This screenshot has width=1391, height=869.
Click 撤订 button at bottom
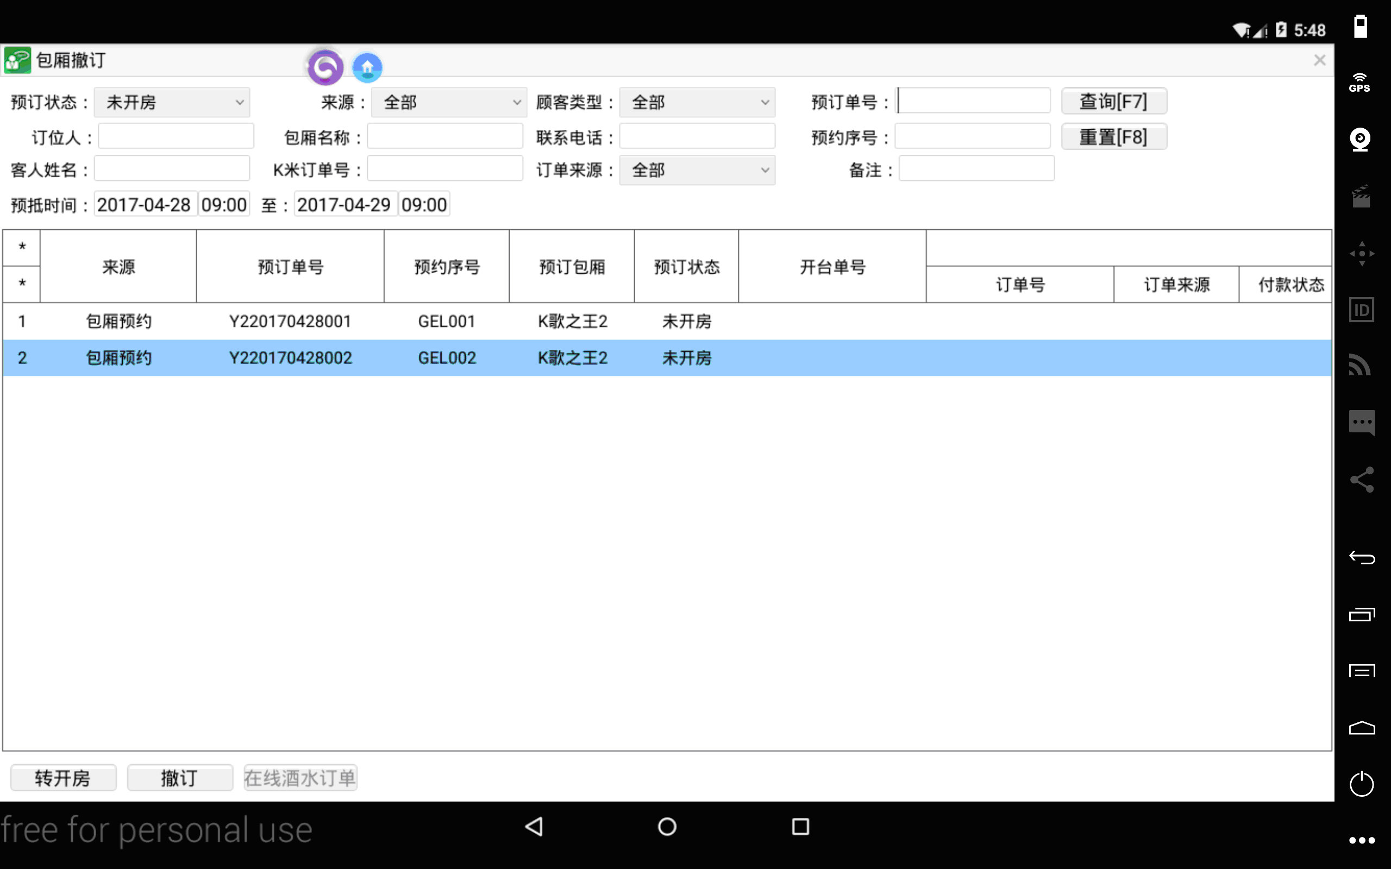click(x=178, y=778)
